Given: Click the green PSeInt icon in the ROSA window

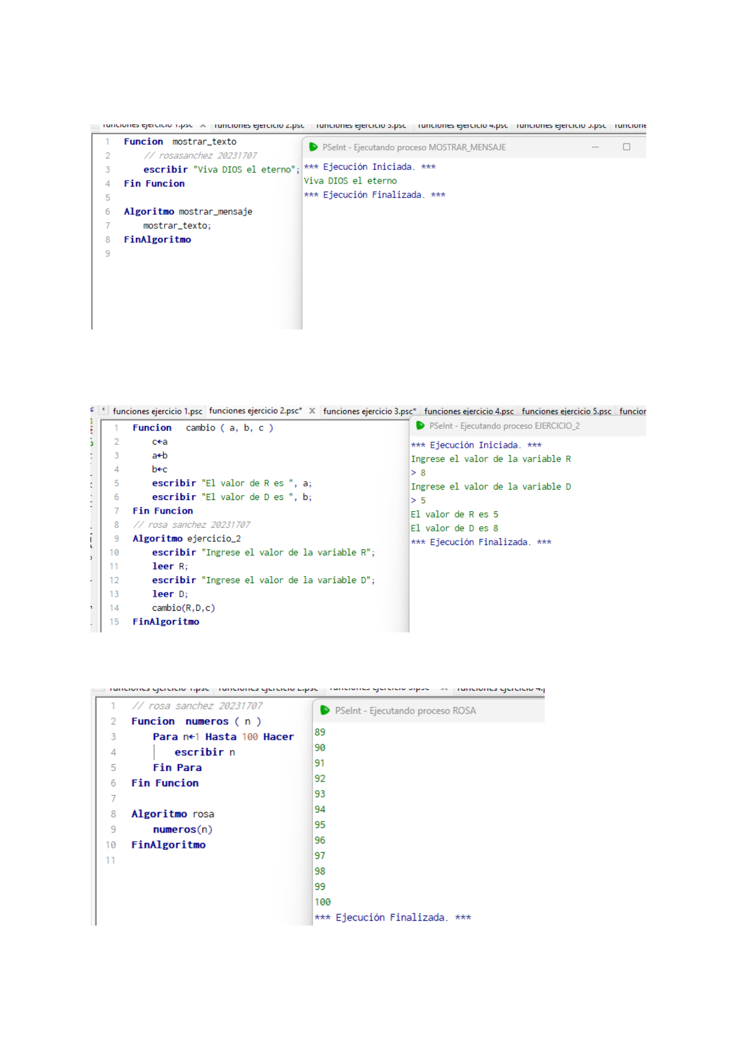Looking at the screenshot, I should tap(325, 710).
